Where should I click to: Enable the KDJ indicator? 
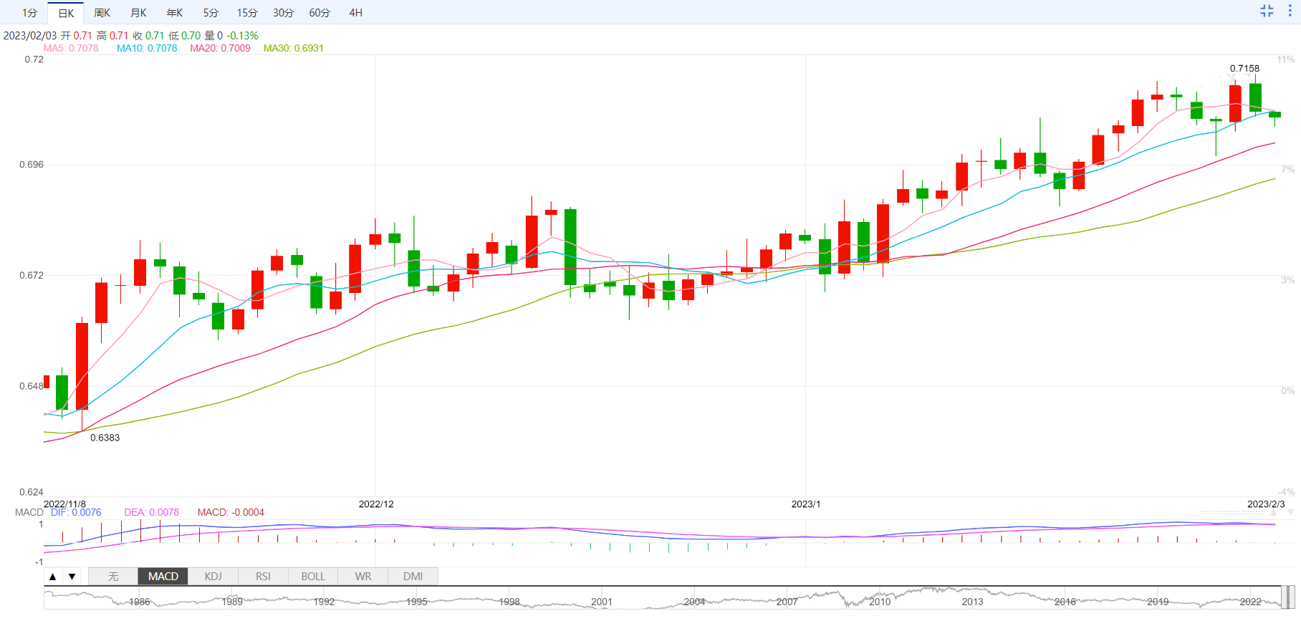pos(213,576)
